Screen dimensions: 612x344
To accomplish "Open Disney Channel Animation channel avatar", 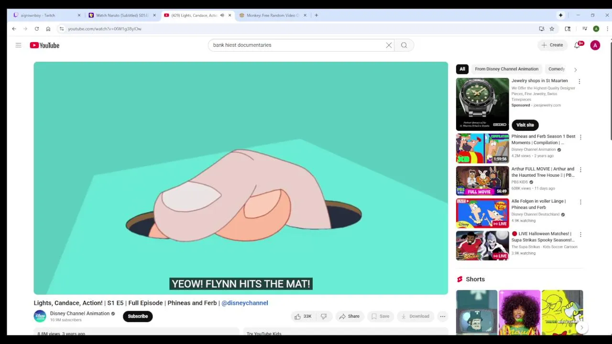I will tap(40, 316).
